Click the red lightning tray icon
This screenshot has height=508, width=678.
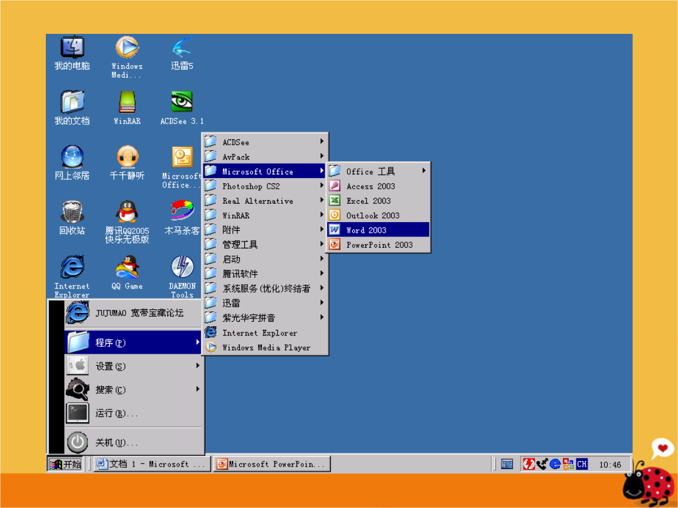pos(529,464)
